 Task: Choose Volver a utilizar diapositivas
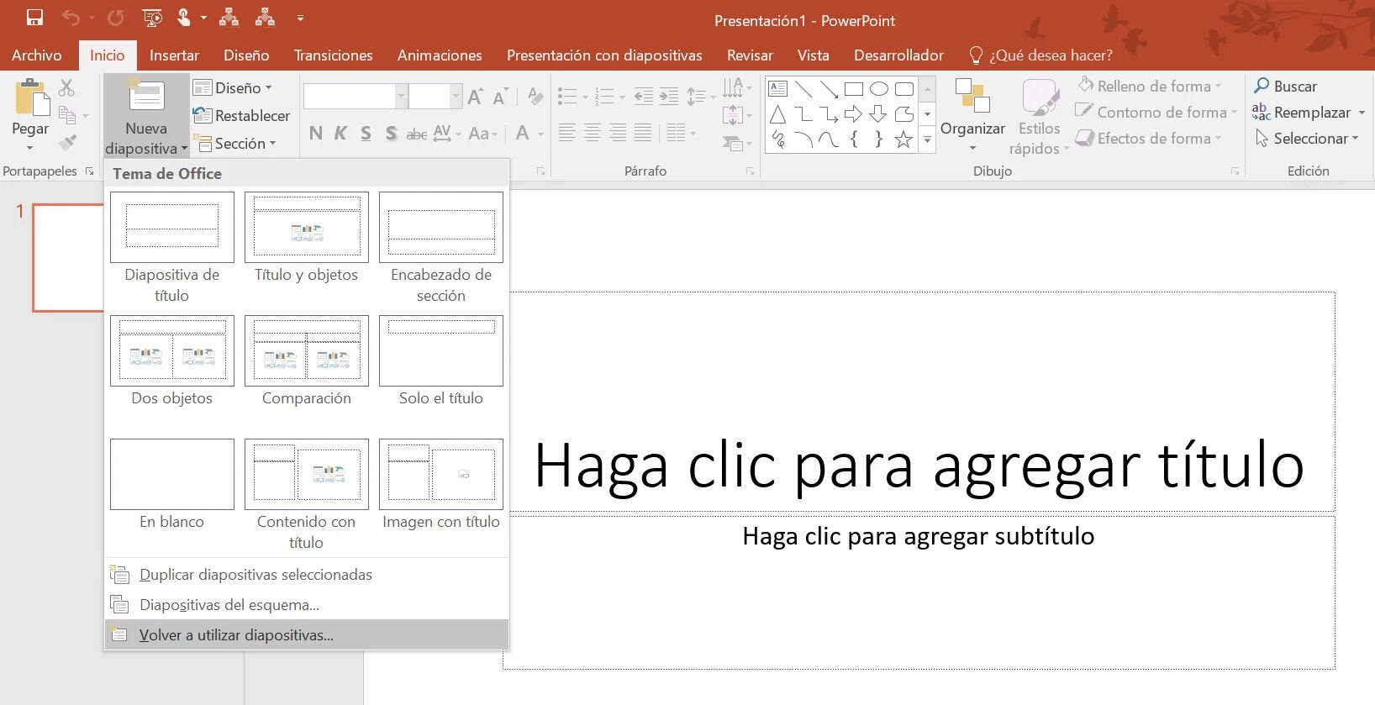[x=307, y=634]
